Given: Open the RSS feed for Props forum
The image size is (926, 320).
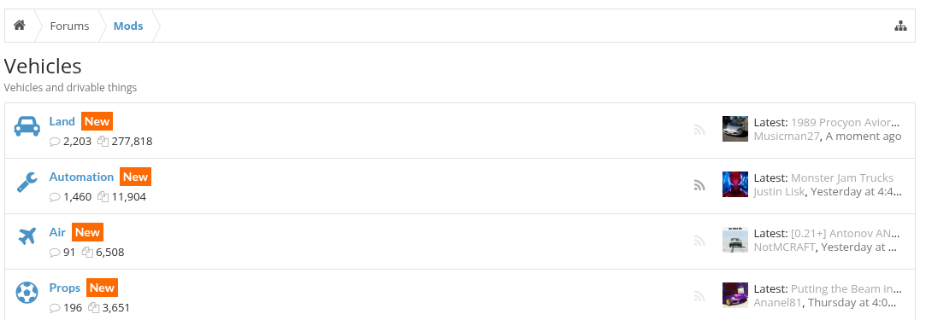Looking at the screenshot, I should (699, 296).
